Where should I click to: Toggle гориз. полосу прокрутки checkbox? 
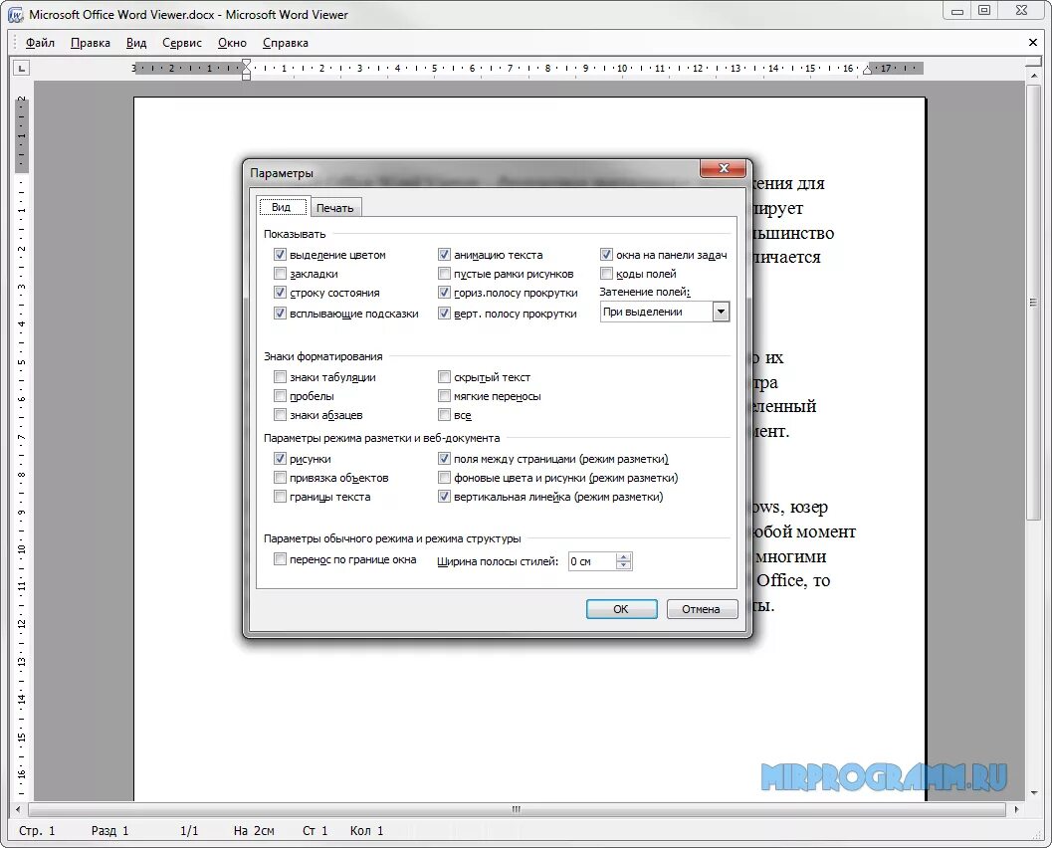(444, 292)
